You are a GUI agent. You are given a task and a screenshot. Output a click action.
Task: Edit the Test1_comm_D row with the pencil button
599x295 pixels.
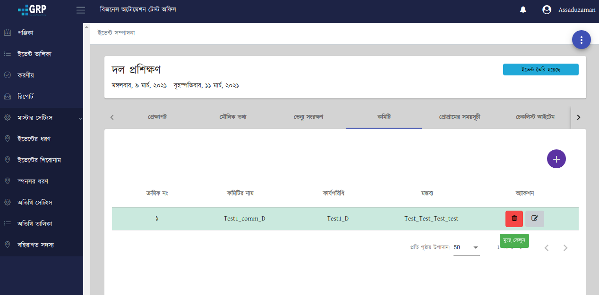point(535,219)
